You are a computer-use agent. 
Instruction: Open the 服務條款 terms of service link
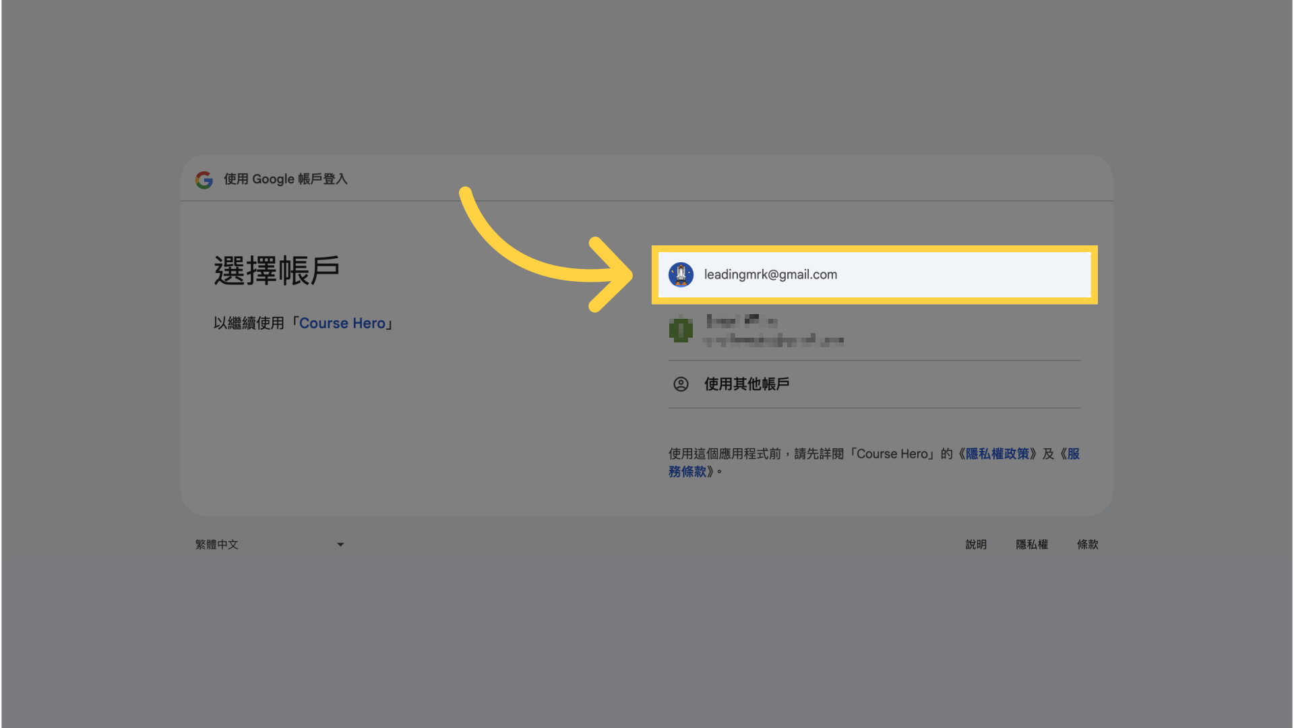[x=687, y=471]
